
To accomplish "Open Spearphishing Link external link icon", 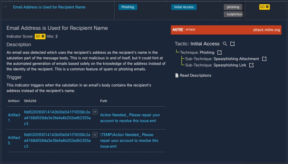I will pyautogui.click(x=251, y=65).
